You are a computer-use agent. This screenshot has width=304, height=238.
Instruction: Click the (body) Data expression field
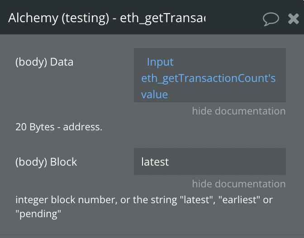coord(209,75)
